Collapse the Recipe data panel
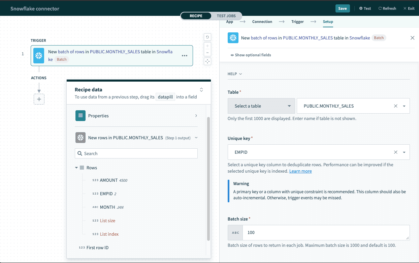419x263 pixels. pyautogui.click(x=201, y=90)
